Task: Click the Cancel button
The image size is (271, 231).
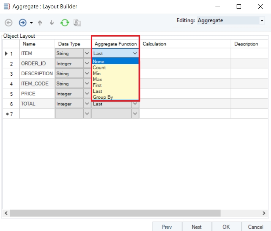Action: (256, 227)
